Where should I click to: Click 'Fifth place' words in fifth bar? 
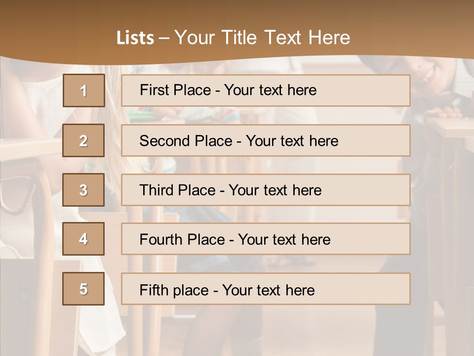coord(174,290)
